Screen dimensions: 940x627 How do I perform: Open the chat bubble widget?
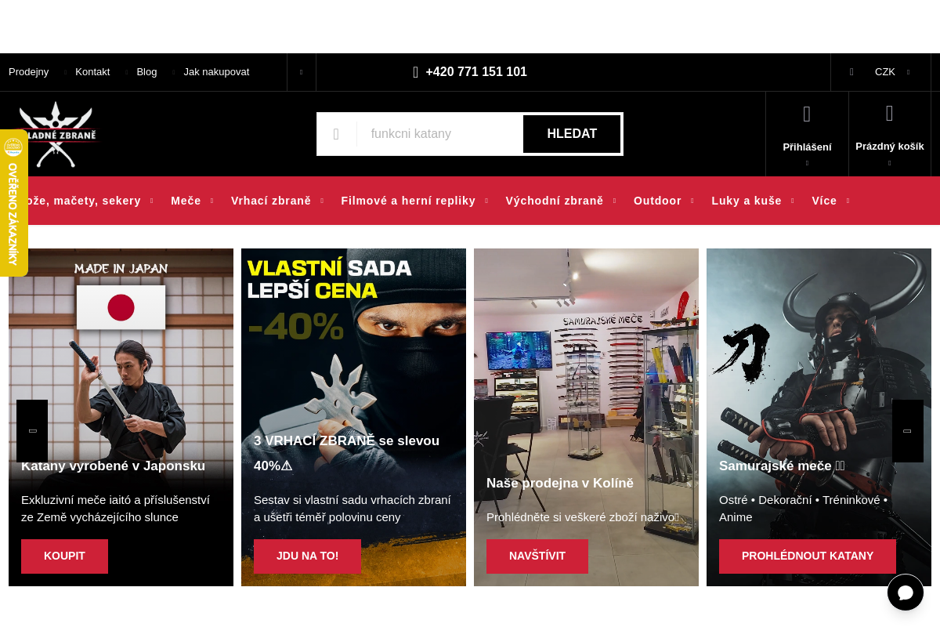pyautogui.click(x=906, y=593)
